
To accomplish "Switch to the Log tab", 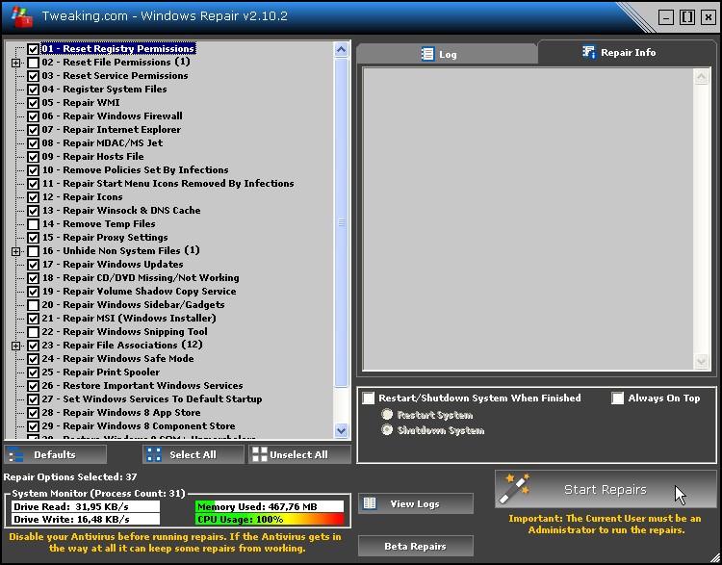I will coord(446,54).
